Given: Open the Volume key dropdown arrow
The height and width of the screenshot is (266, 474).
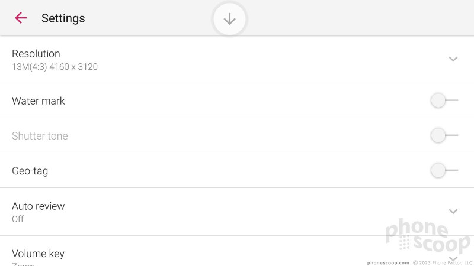Looking at the screenshot, I should [453, 259].
